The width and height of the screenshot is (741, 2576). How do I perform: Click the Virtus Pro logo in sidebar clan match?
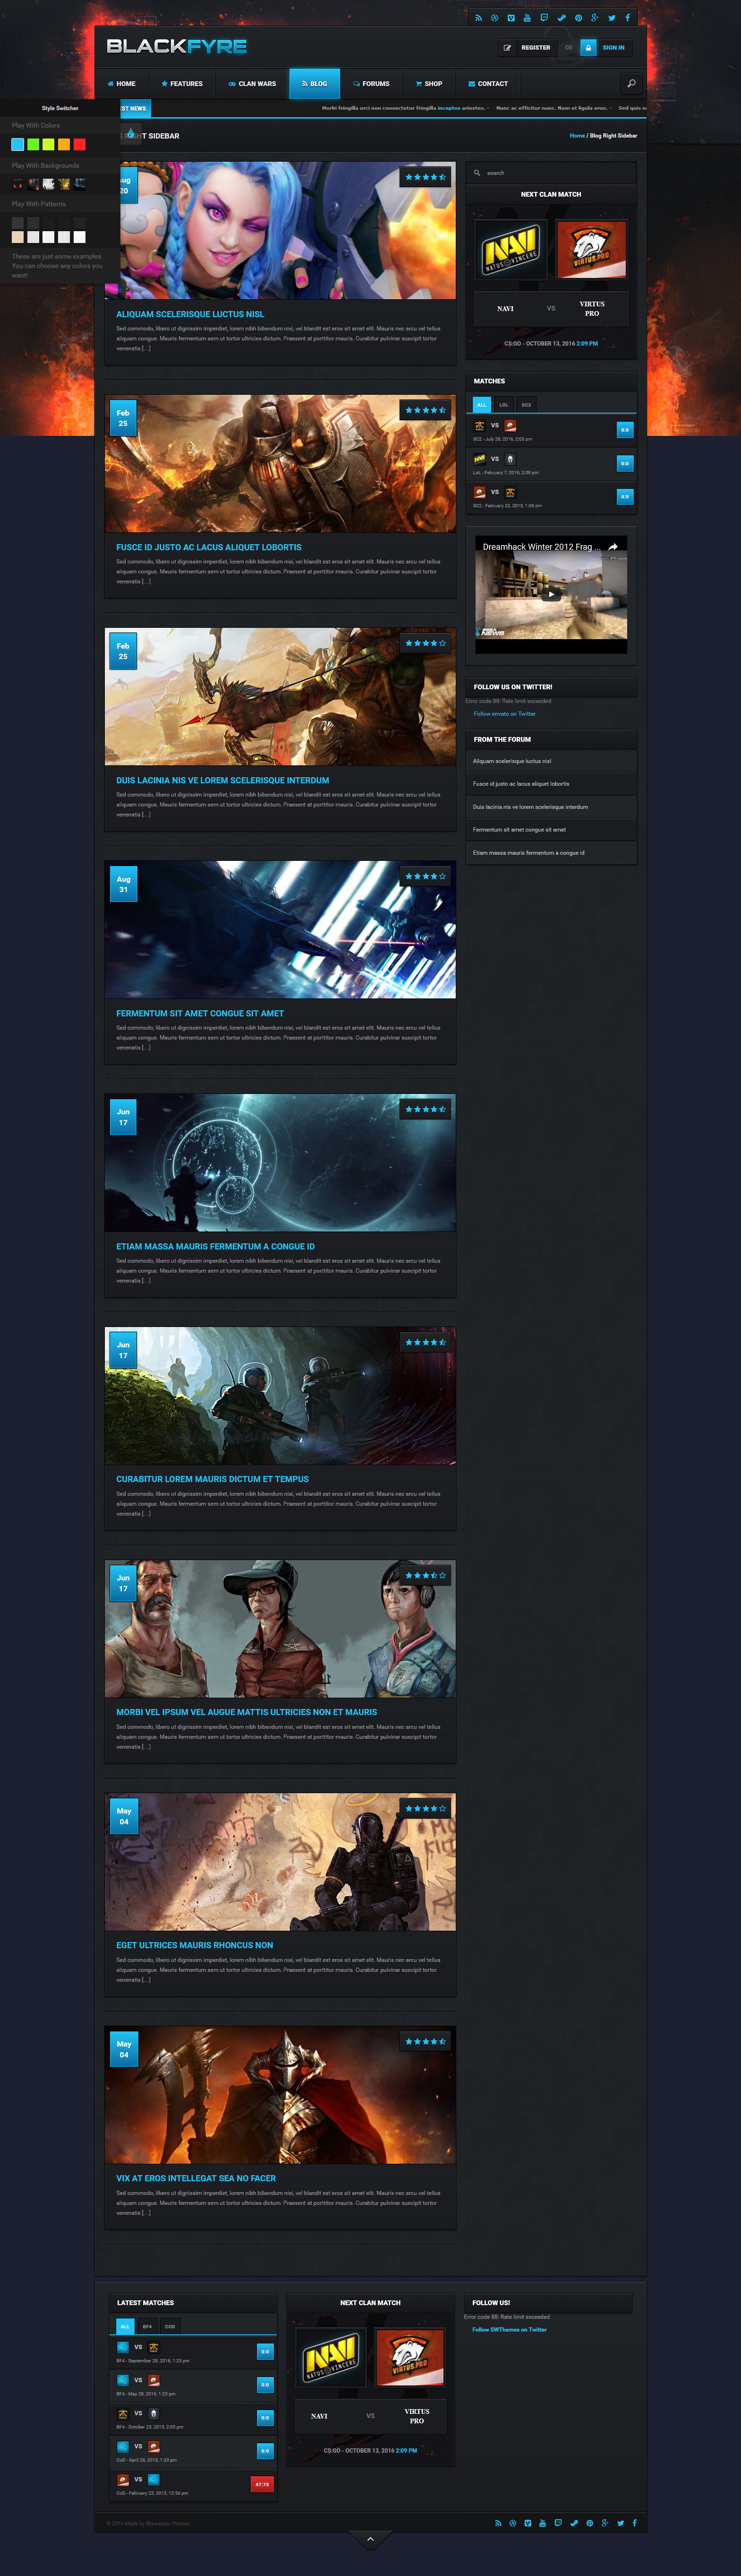591,250
